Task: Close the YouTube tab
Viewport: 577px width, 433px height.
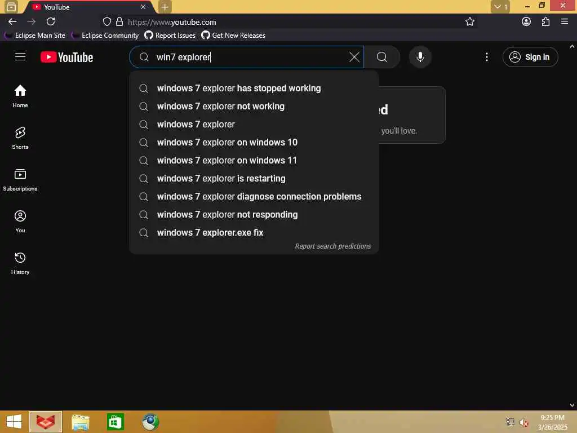Action: pos(143,7)
